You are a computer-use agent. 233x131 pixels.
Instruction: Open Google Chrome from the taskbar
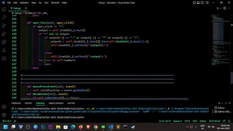click(x=95, y=127)
